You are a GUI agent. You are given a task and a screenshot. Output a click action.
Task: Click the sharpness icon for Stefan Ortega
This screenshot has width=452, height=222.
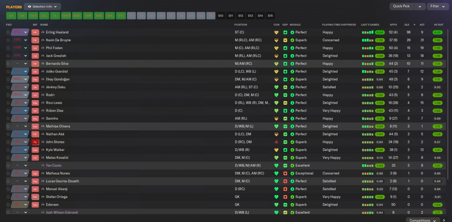pos(285,197)
